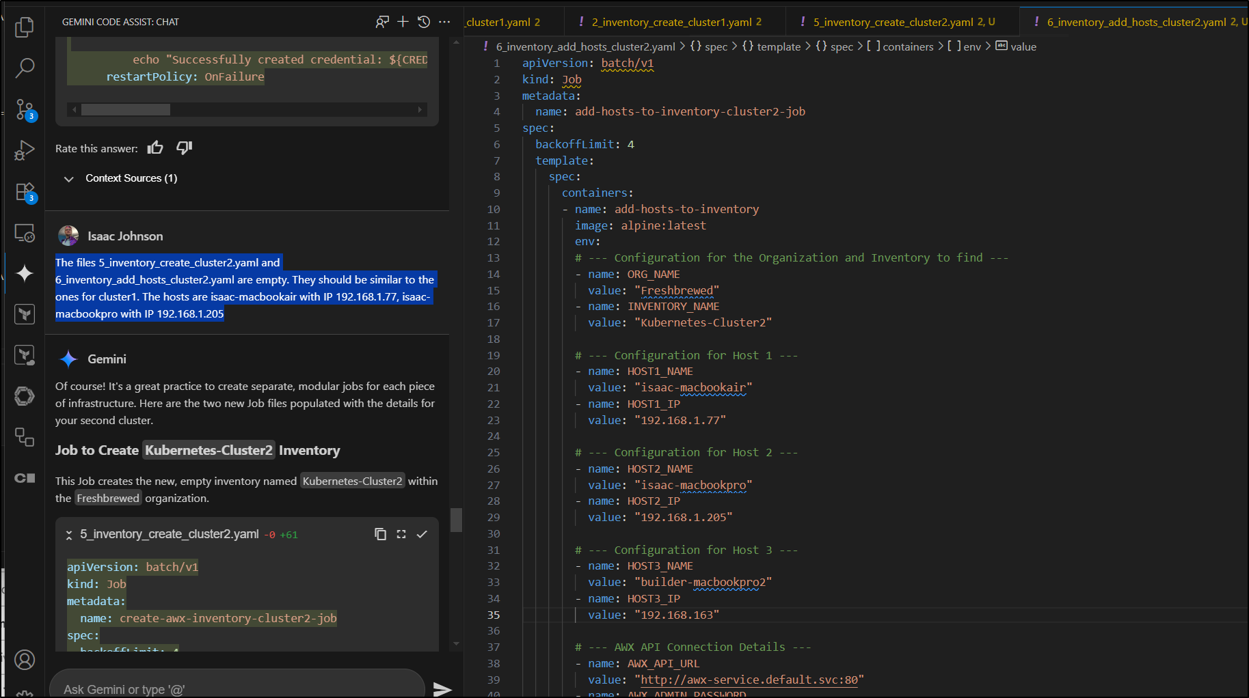Open the two connected squares icon in activity bar

pyautogui.click(x=25, y=437)
